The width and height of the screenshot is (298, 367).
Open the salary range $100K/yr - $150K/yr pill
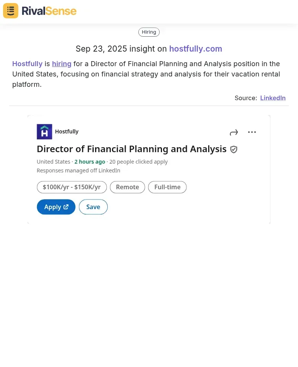(72, 187)
